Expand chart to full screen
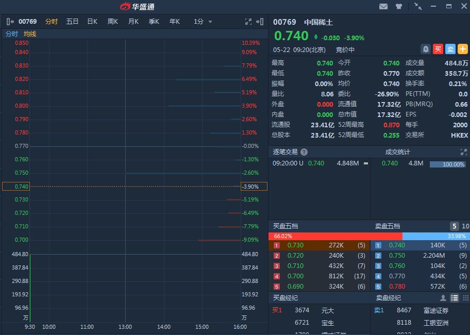The height and width of the screenshot is (335, 470). 248,22
